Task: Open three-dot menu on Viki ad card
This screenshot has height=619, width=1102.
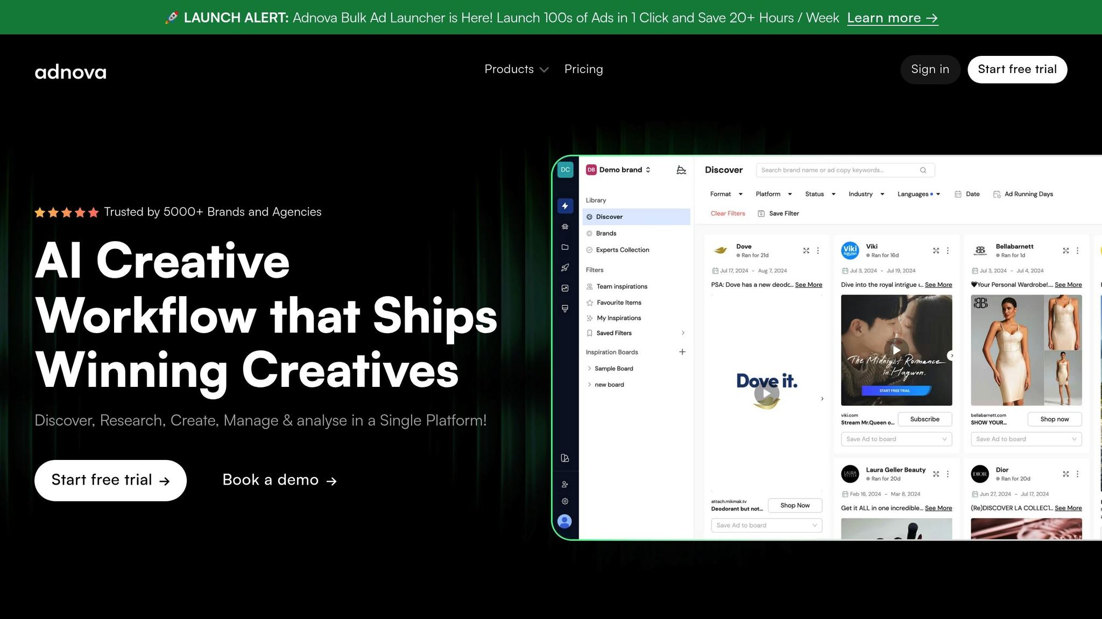Action: (948, 250)
